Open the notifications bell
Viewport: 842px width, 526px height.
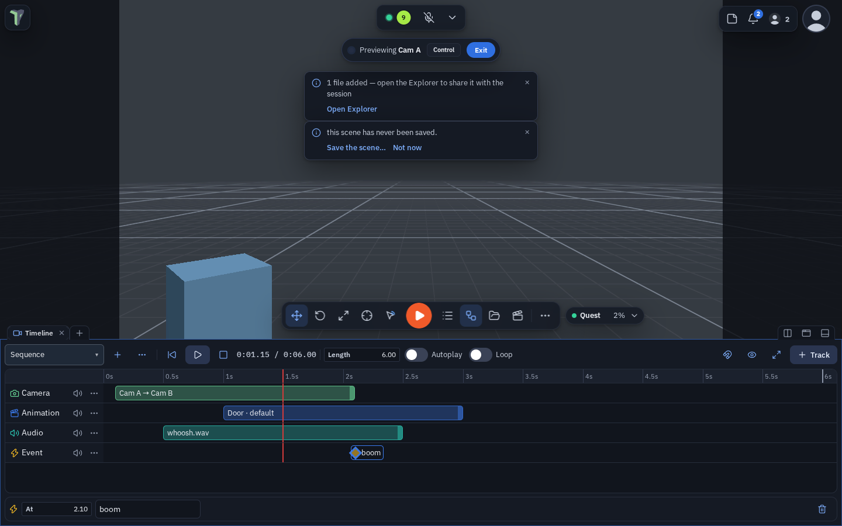(753, 19)
